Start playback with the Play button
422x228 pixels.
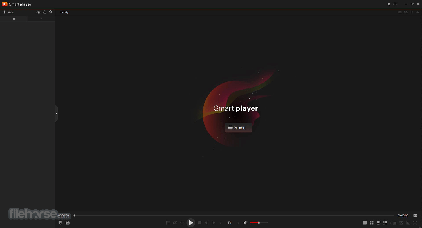191,223
